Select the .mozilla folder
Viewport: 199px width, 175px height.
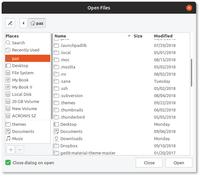pos(122,67)
